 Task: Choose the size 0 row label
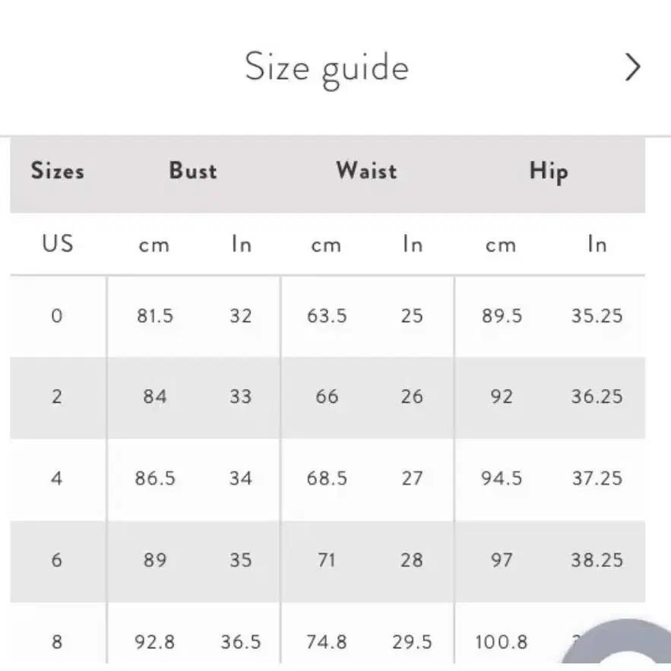(57, 316)
